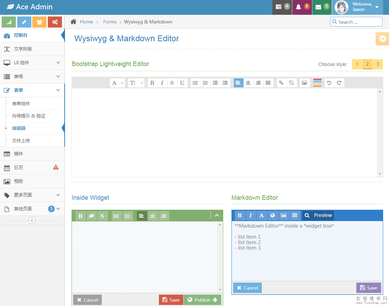Toggle align center in Bootstrap editor toolbar
This screenshot has width=389, height=306.
(x=248, y=83)
